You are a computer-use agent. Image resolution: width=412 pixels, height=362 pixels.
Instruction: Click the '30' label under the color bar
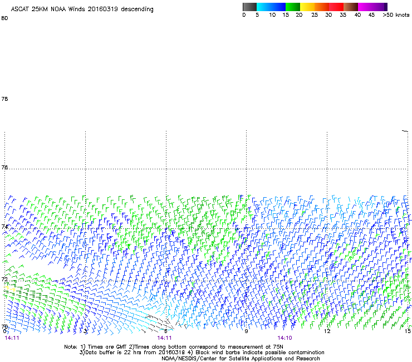click(x=328, y=15)
